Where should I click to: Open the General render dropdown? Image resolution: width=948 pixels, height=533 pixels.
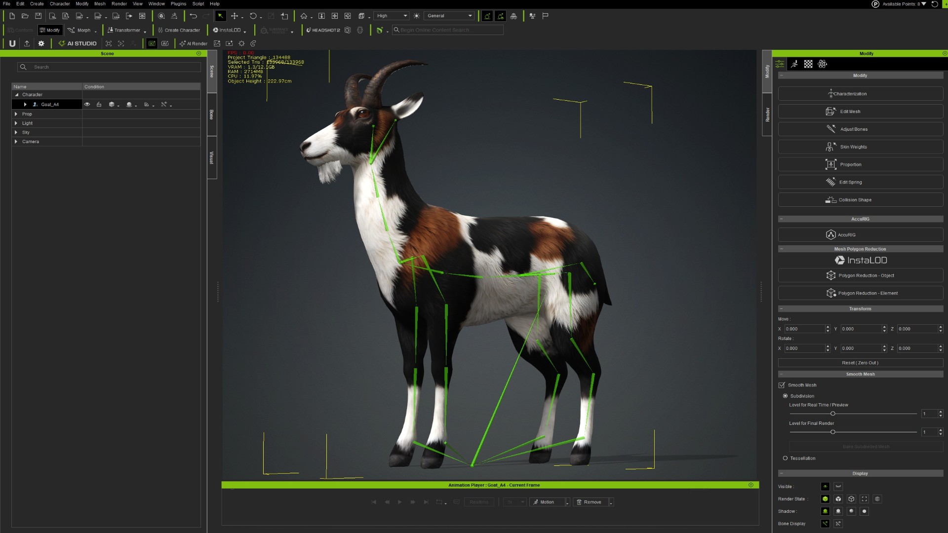pyautogui.click(x=449, y=16)
